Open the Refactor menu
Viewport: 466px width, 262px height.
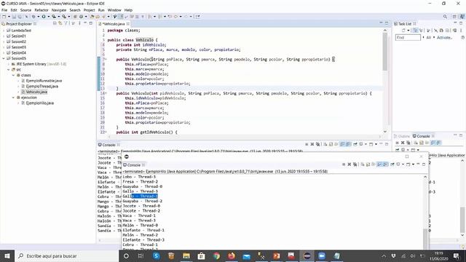point(42,10)
